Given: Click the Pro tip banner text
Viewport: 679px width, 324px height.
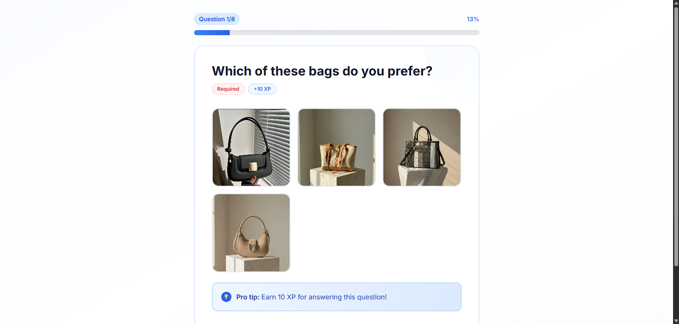Looking at the screenshot, I should tap(311, 297).
